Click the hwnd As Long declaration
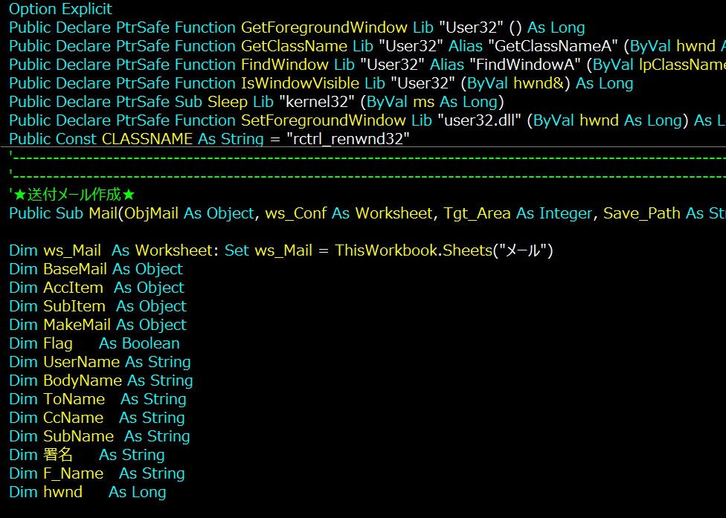Image resolution: width=726 pixels, height=518 pixels. coord(88,492)
